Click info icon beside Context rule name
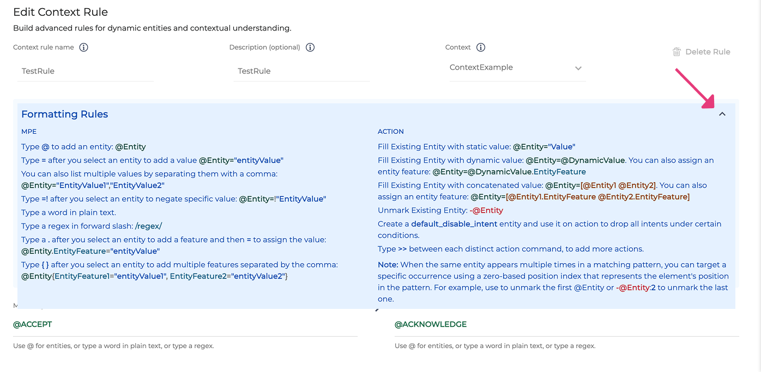 click(83, 47)
